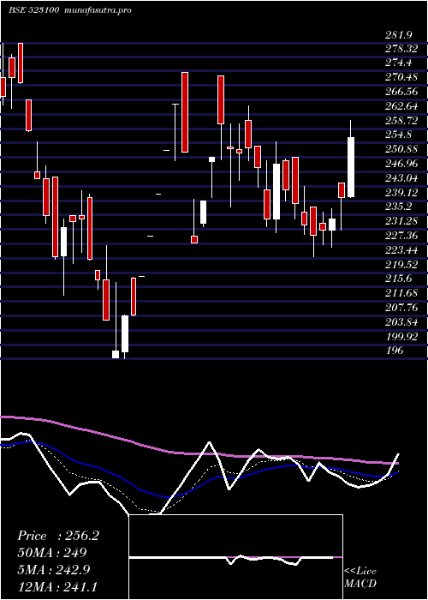428x600 pixels.
Task: Click the 266.56 price axis label
Action: pos(401,92)
